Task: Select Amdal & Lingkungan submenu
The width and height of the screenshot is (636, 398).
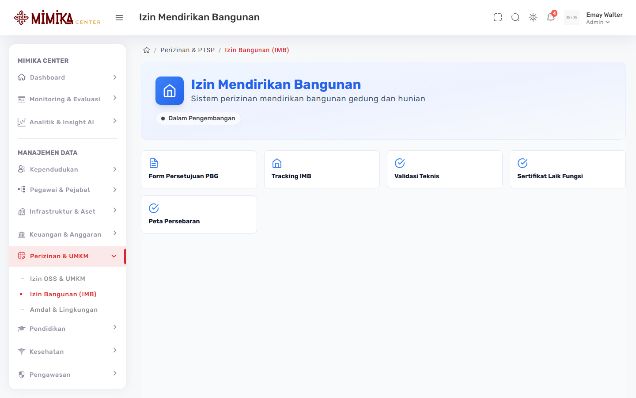Action: point(64,310)
